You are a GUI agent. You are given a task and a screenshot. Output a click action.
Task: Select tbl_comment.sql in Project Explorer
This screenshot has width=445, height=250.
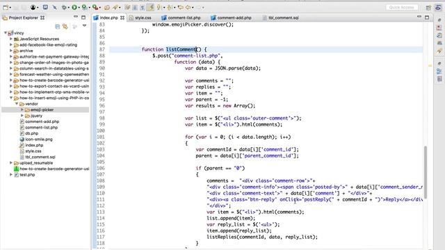pyautogui.click(x=40, y=157)
